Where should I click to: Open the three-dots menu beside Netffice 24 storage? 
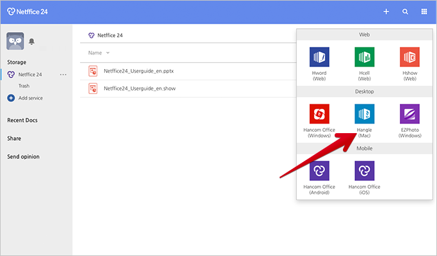[63, 75]
